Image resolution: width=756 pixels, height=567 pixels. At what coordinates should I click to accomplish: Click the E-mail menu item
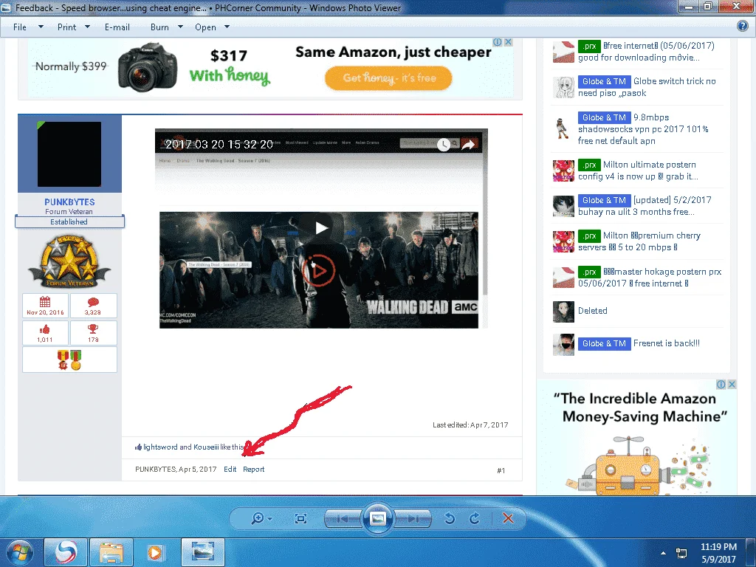(117, 27)
